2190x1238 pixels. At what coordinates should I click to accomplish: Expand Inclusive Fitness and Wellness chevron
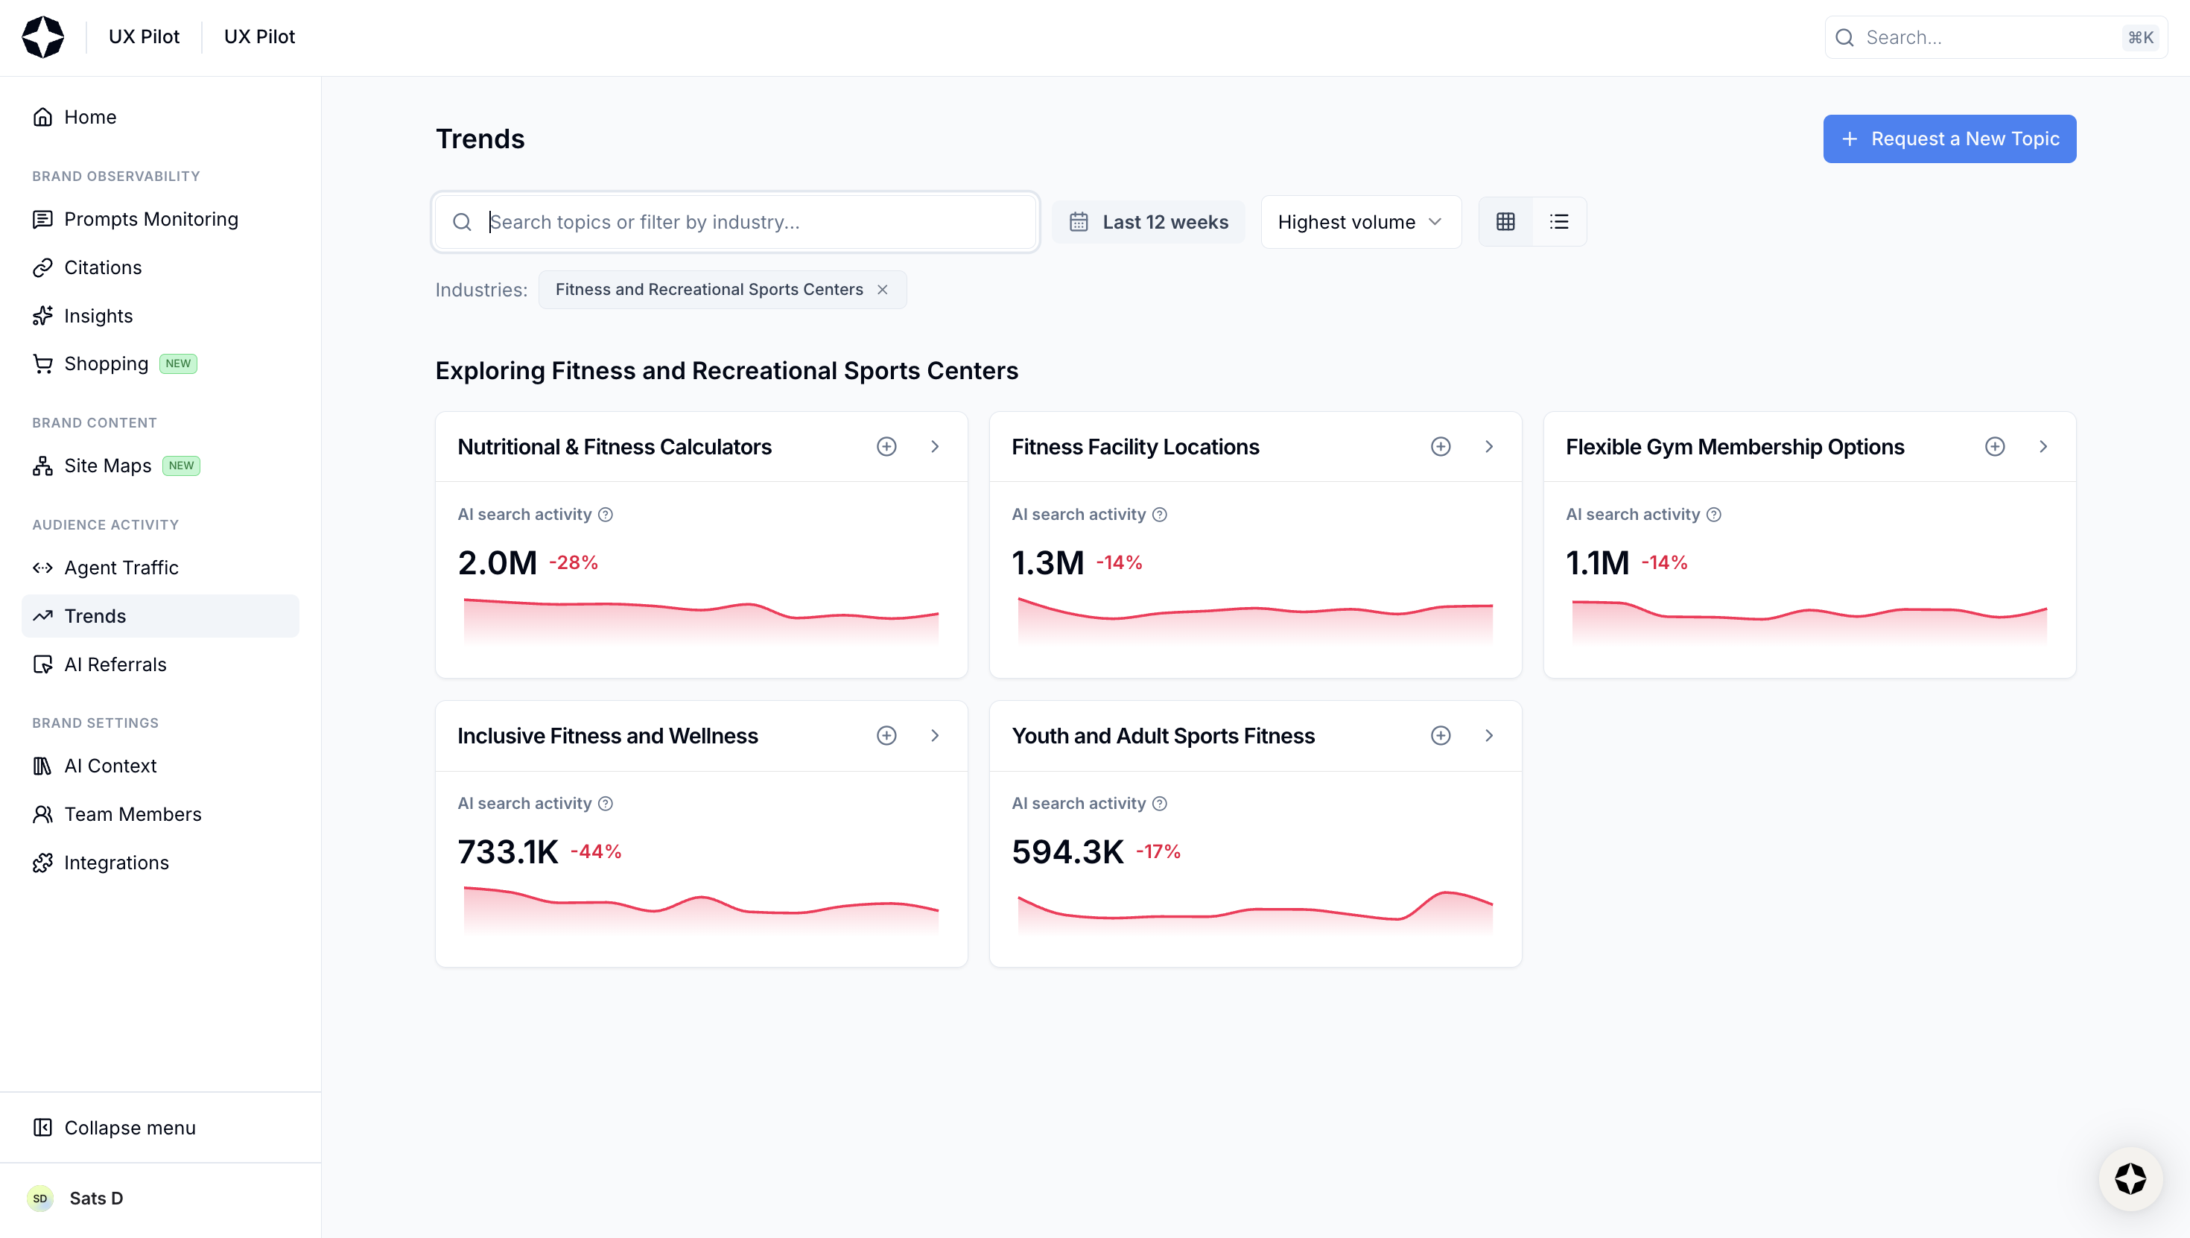[x=934, y=735]
